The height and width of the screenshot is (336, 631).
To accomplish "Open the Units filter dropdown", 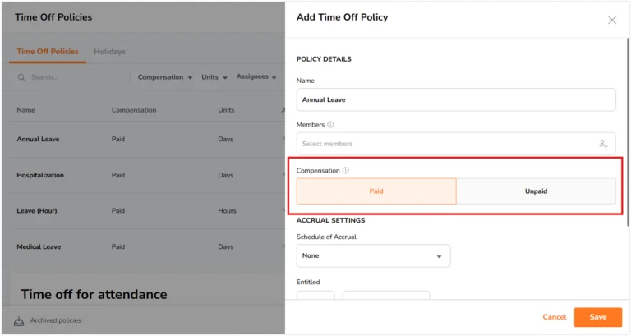I will (214, 77).
